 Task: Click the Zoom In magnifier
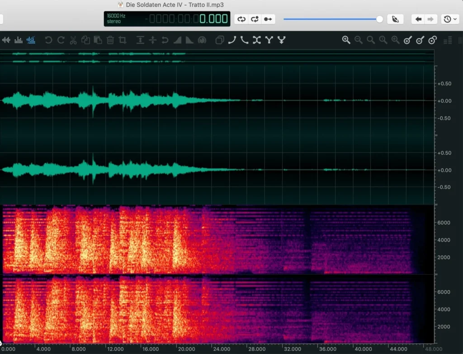[346, 40]
